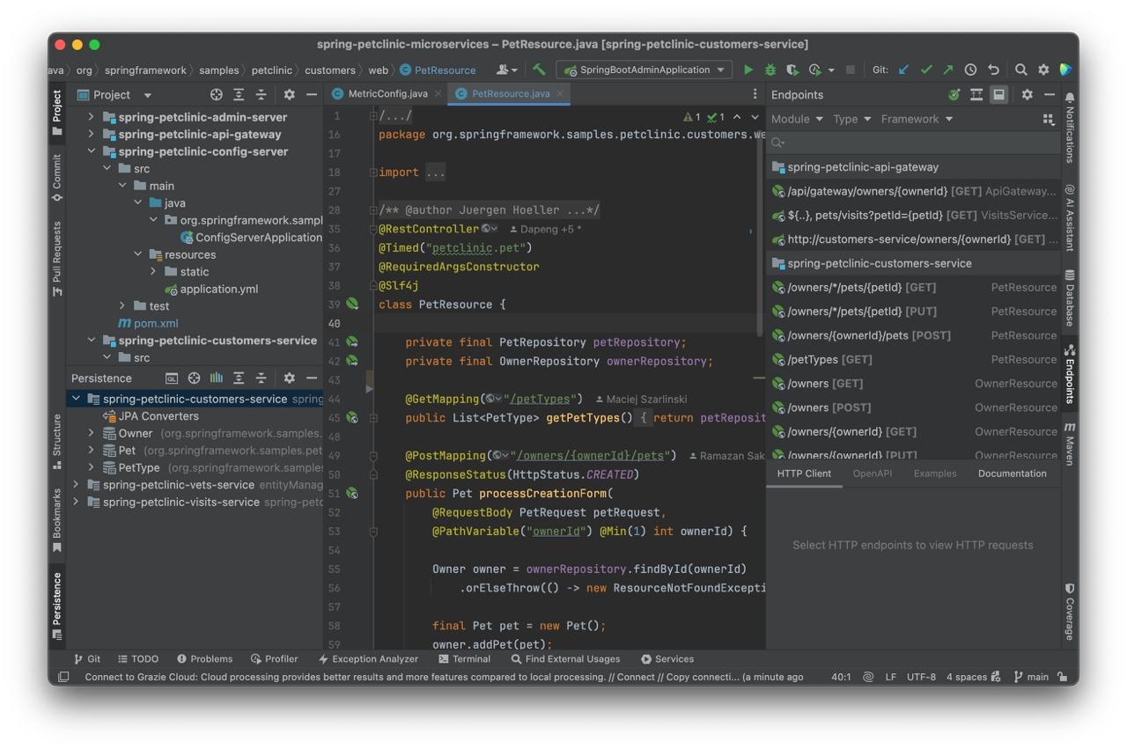The width and height of the screenshot is (1127, 749).
Task: Open the Maven side tool window
Action: tap(1070, 444)
